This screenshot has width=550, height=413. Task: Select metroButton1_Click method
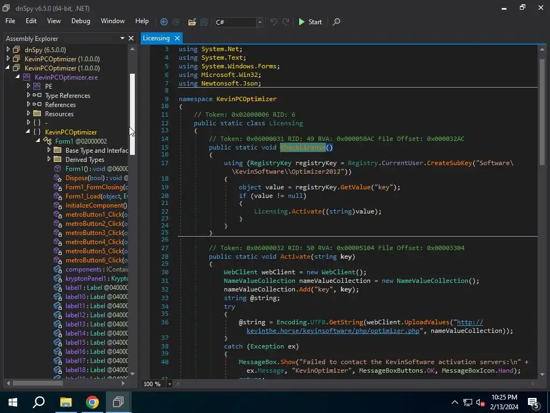(97, 214)
